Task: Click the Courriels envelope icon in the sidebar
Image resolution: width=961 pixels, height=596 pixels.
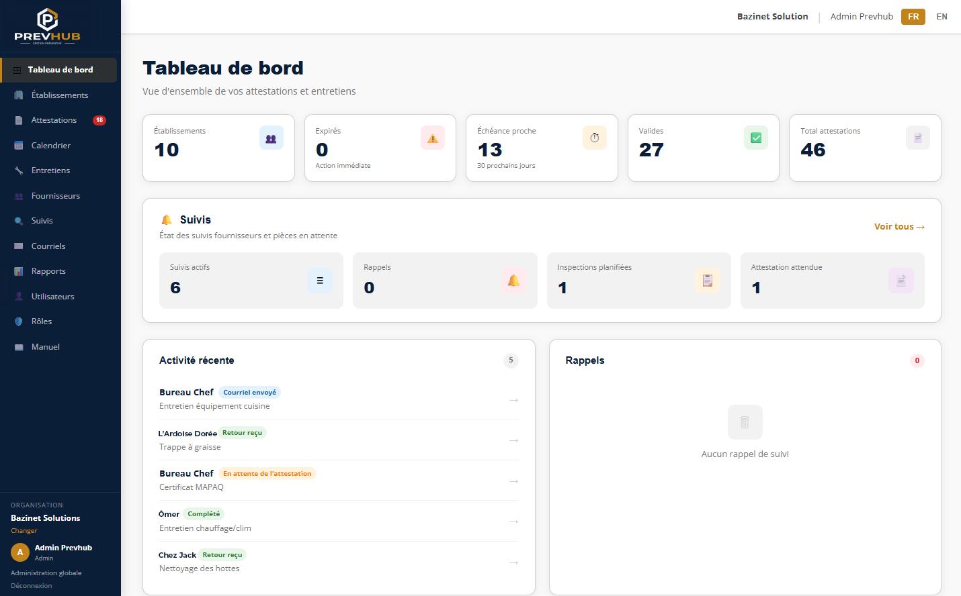Action: pyautogui.click(x=19, y=246)
